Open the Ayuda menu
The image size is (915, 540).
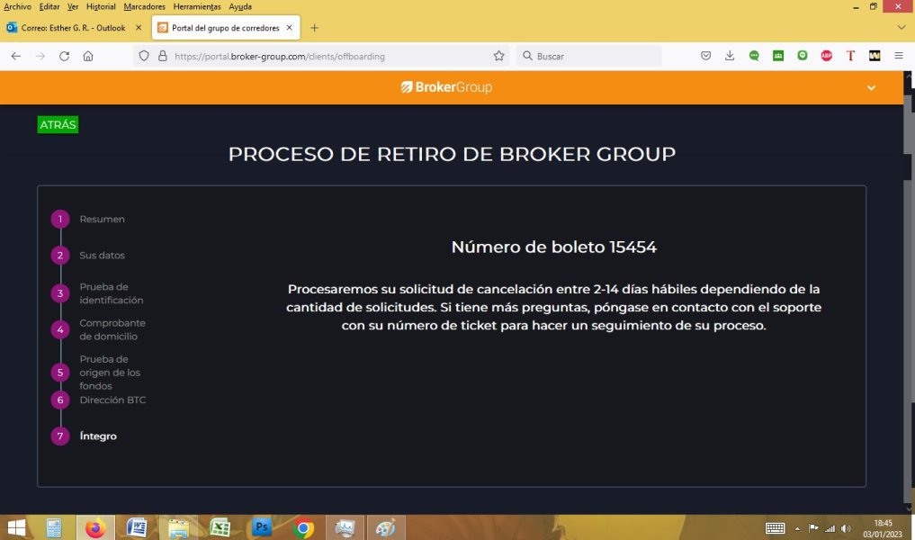[x=240, y=6]
